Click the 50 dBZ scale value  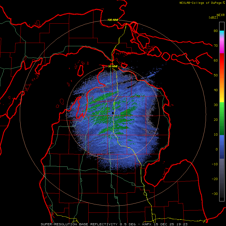coord(216,75)
